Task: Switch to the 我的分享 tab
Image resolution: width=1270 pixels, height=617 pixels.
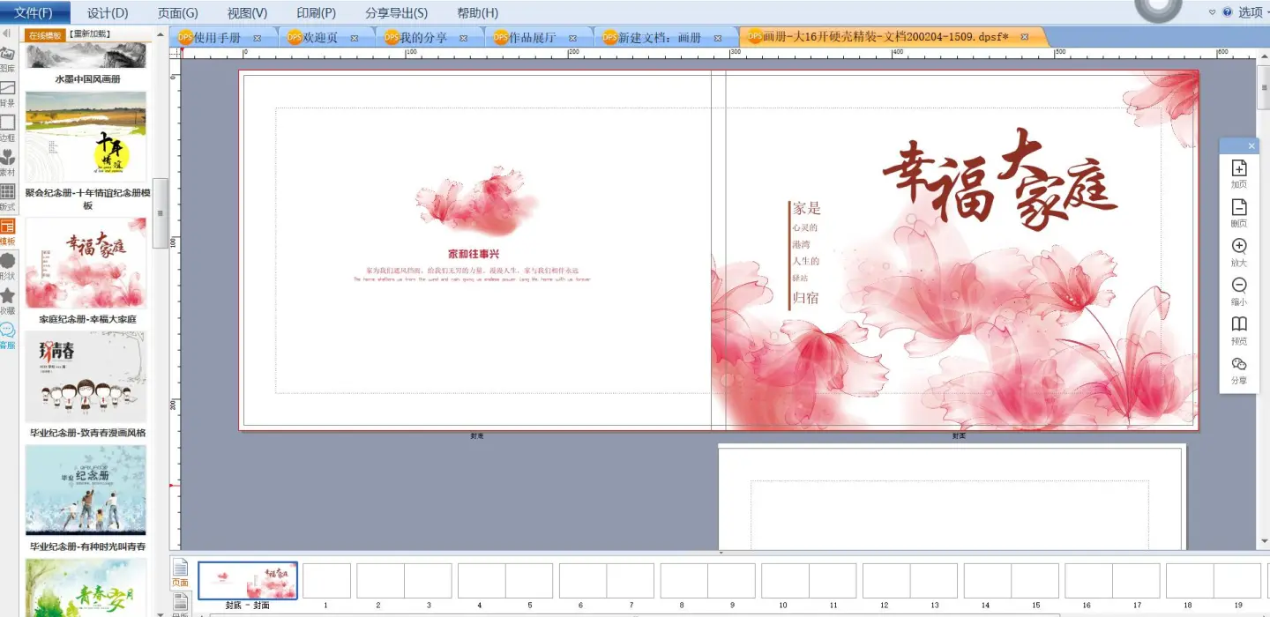Action: tap(423, 38)
